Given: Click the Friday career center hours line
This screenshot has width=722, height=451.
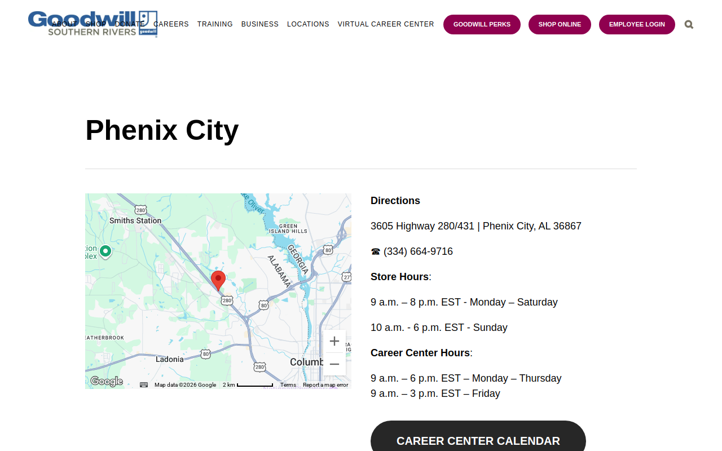Looking at the screenshot, I should [x=435, y=393].
